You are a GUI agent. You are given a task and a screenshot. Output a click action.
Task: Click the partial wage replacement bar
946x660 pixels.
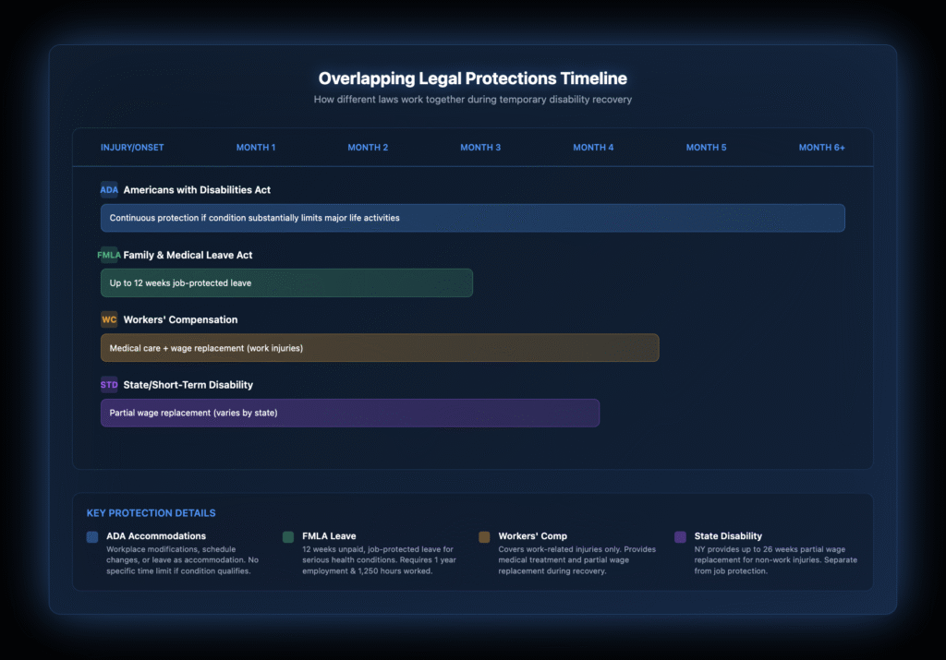(349, 413)
